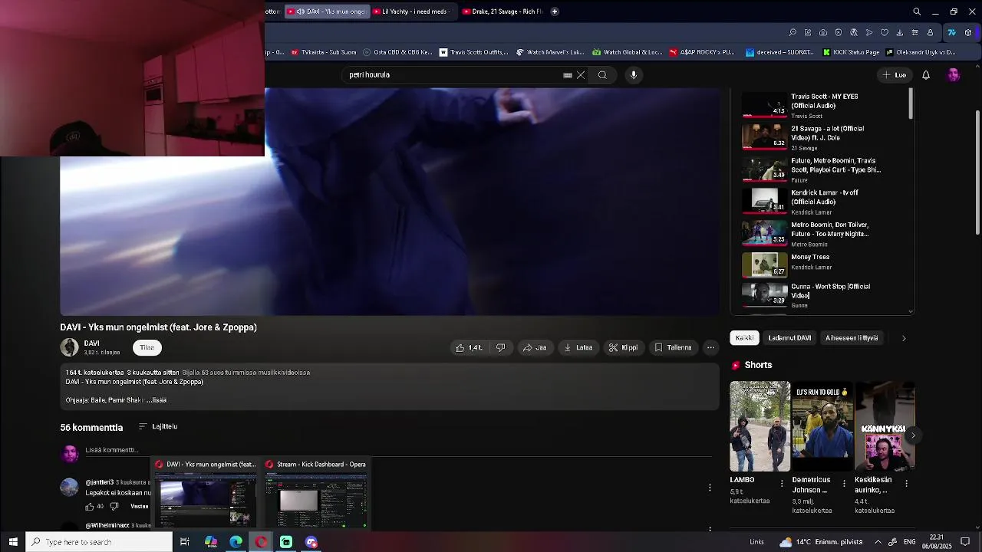Save video with Tallenna button
The width and height of the screenshot is (982, 552).
pos(673,347)
